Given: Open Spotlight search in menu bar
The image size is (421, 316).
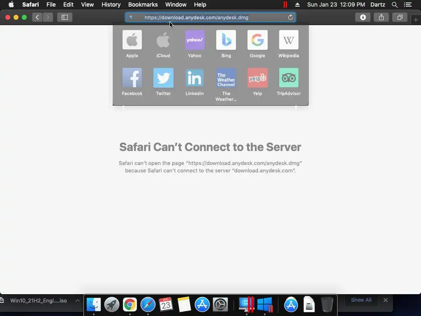Looking at the screenshot, I should click(x=394, y=5).
